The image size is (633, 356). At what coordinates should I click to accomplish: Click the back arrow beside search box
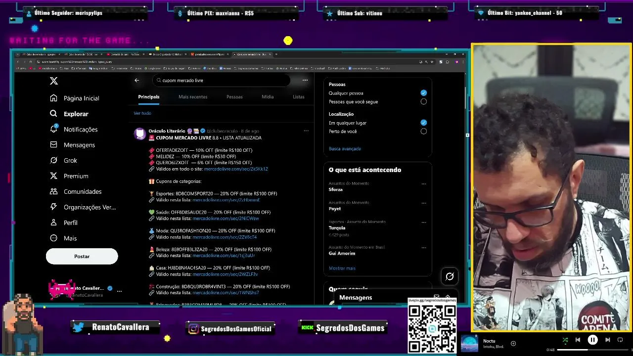coord(137,80)
